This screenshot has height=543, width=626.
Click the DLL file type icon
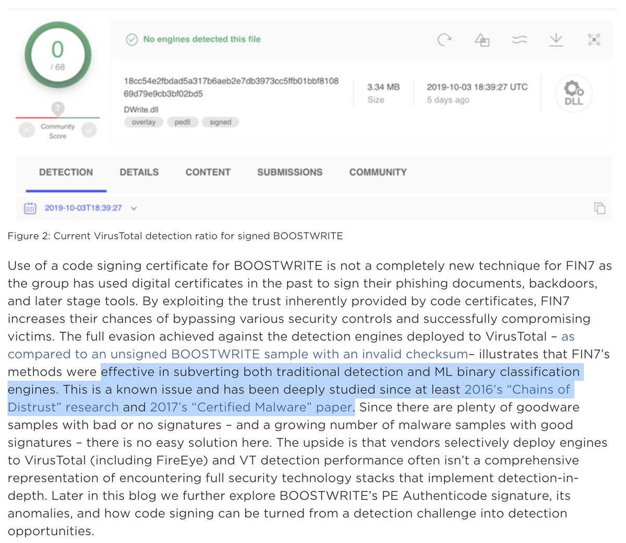pyautogui.click(x=573, y=94)
